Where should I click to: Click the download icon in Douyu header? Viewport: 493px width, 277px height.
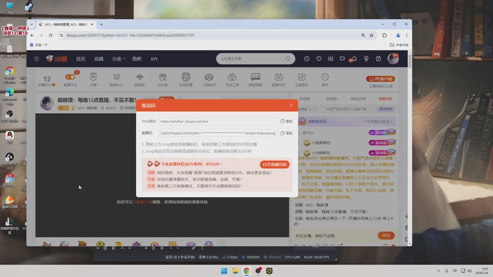[330, 58]
